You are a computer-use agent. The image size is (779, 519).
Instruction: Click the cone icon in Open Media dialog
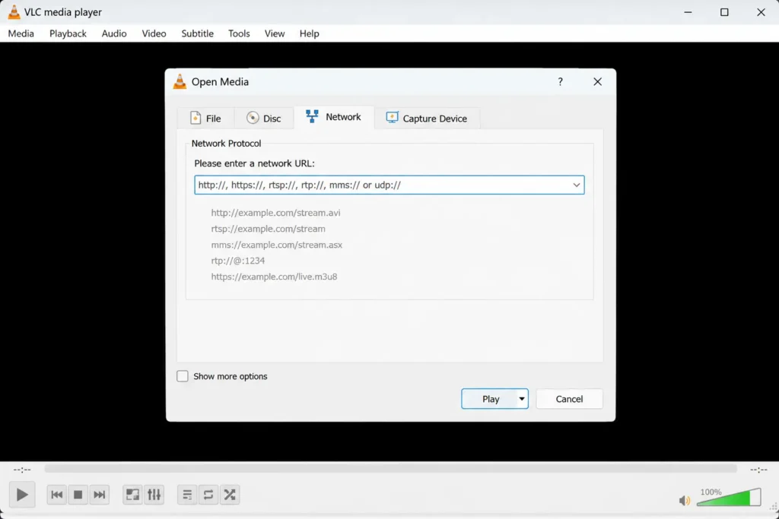(x=180, y=81)
